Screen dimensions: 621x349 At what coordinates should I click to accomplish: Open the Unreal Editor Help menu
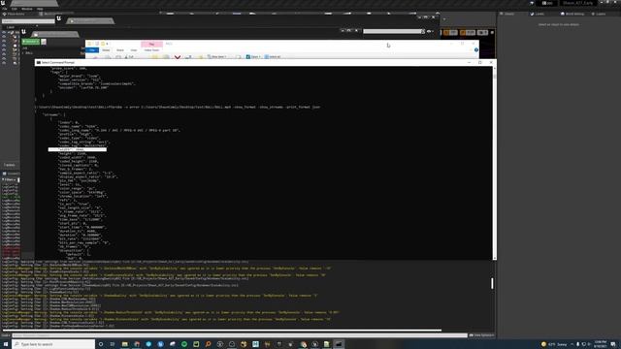coord(40,9)
